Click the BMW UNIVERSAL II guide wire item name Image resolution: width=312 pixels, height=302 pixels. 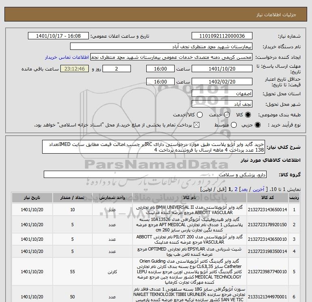190,210
